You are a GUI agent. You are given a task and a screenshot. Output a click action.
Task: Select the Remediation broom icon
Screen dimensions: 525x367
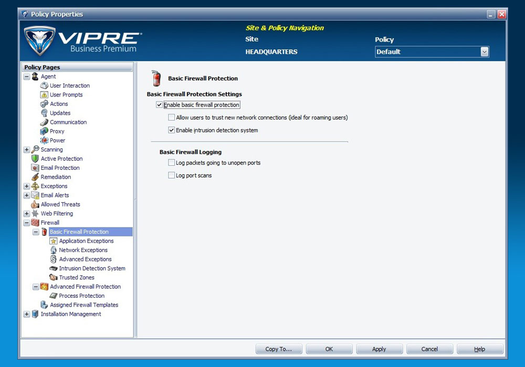pos(35,177)
